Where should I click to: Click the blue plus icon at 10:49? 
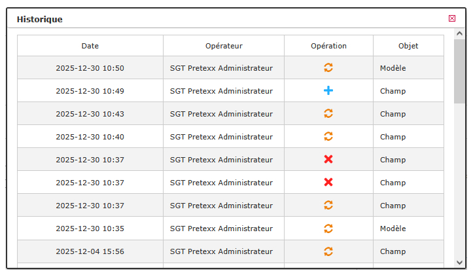click(328, 90)
